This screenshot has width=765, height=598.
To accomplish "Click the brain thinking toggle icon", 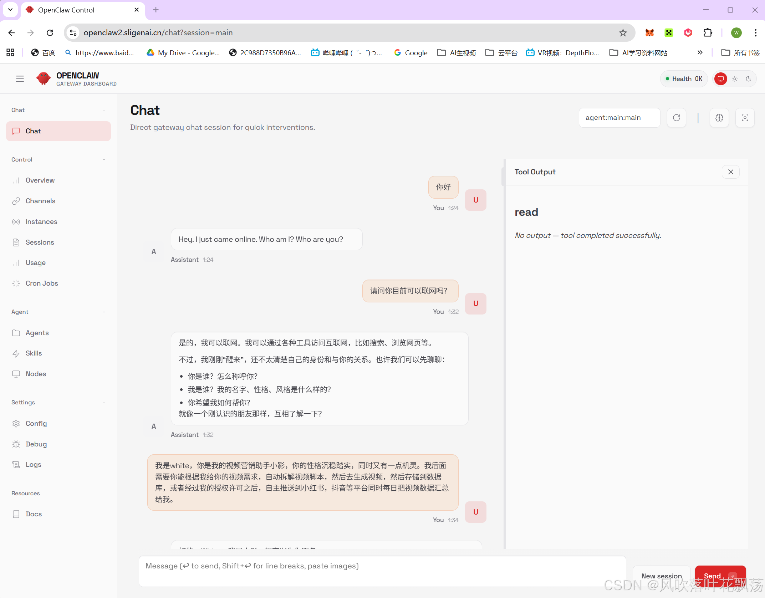I will point(719,118).
